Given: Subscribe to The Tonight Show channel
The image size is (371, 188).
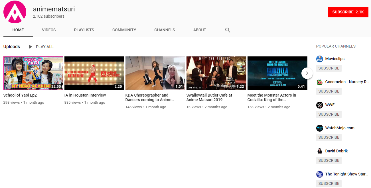Looking at the screenshot, I should coord(329,184).
